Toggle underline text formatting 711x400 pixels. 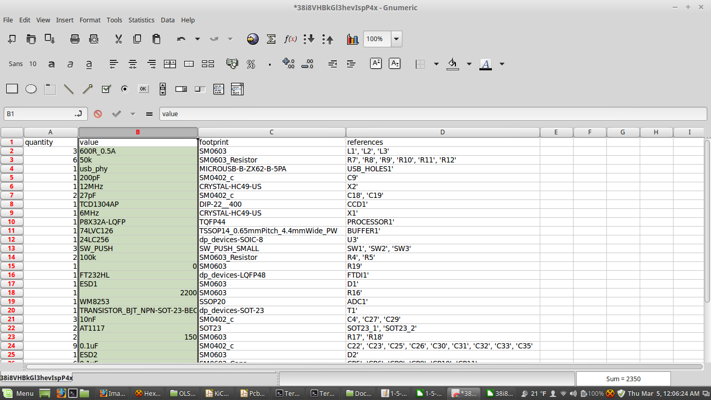pos(89,64)
